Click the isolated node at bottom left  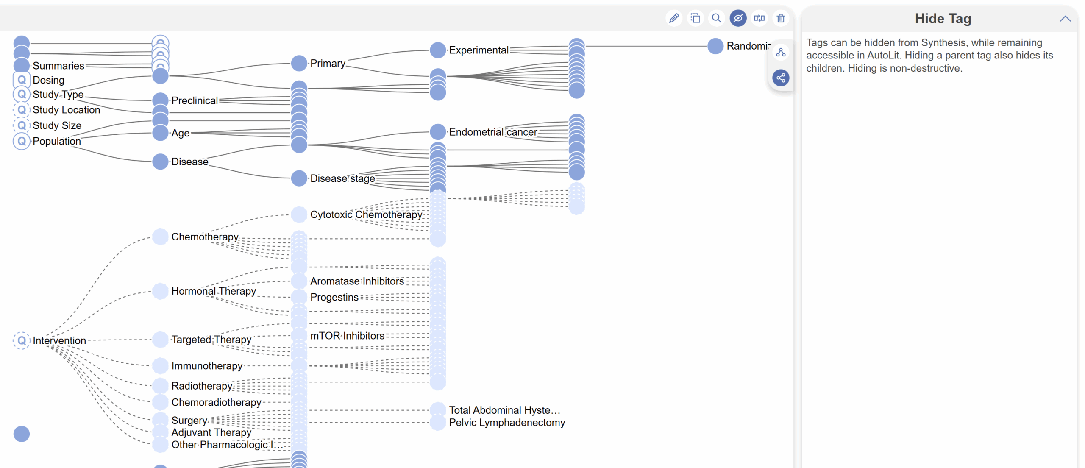(x=22, y=434)
